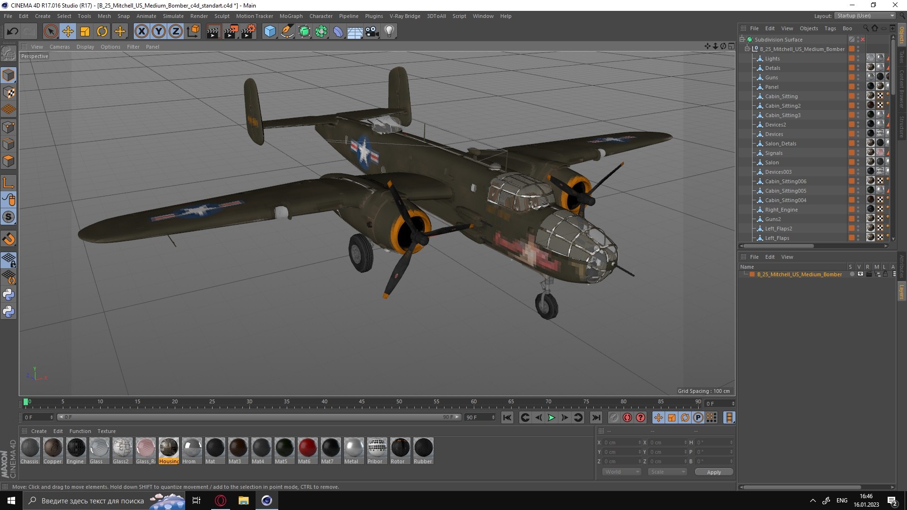907x510 pixels.
Task: Switch to Model mode in left toolbar
Action: [x=9, y=75]
